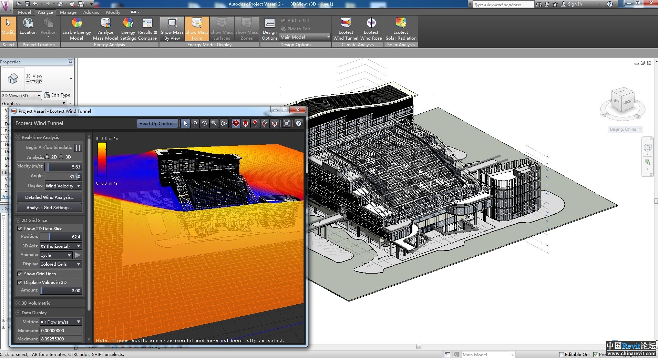Click the Open folder quick-access icon
Viewport: 658px width, 358px height.
19,4
